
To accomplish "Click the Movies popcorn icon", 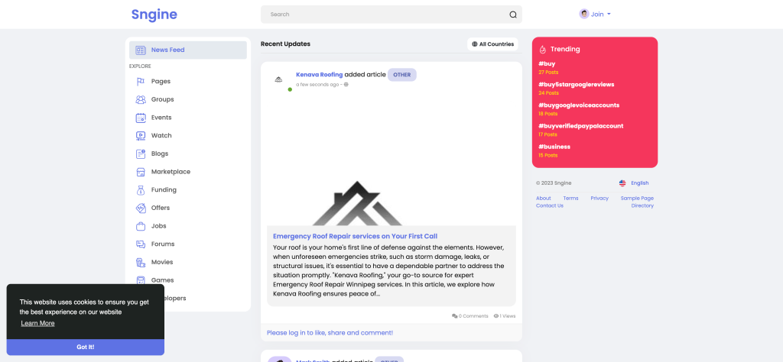I will 141,262.
